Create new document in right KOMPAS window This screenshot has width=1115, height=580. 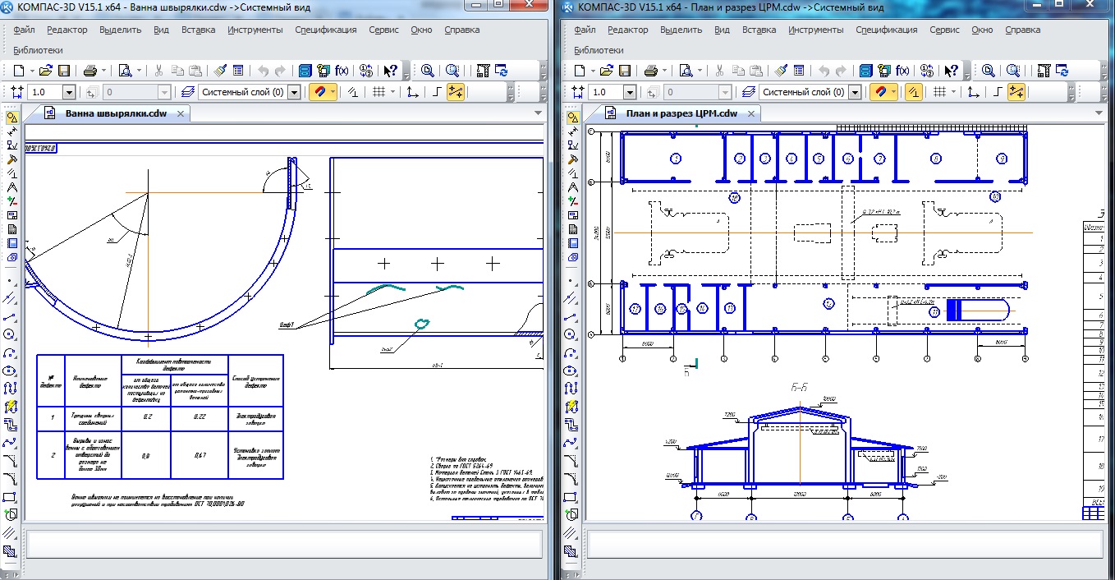(580, 71)
